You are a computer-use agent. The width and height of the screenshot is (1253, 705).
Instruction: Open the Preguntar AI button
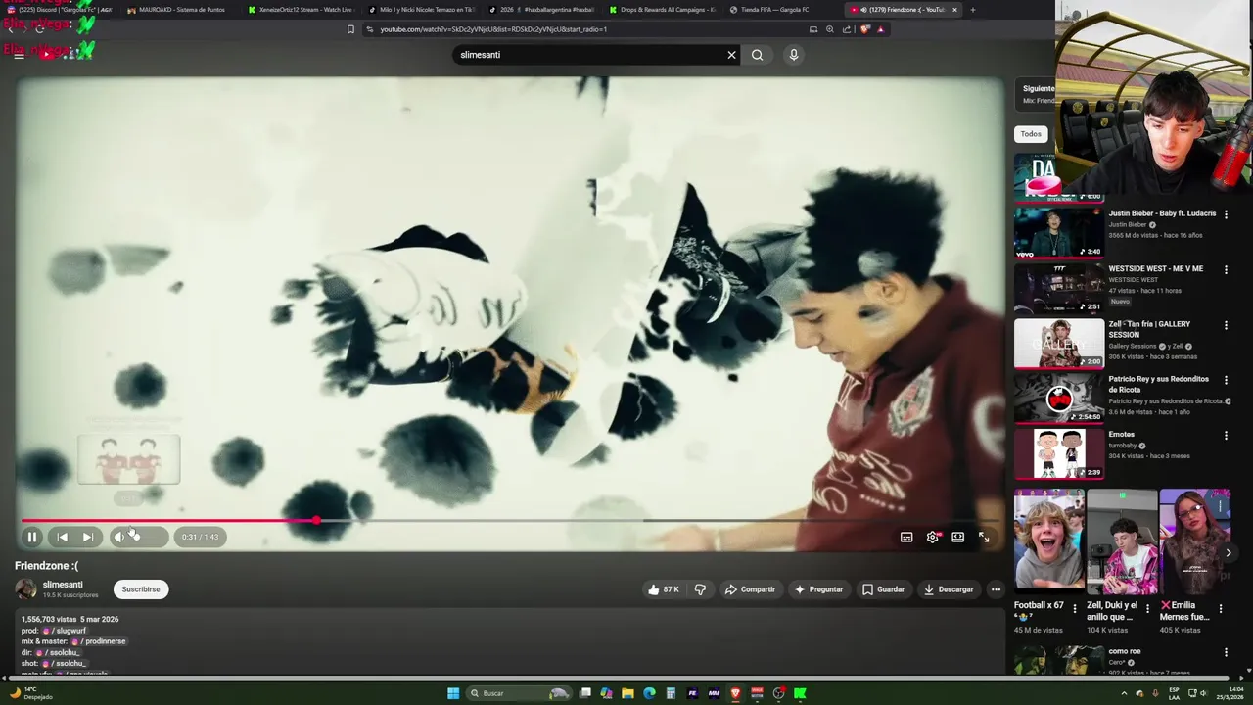[818, 589]
